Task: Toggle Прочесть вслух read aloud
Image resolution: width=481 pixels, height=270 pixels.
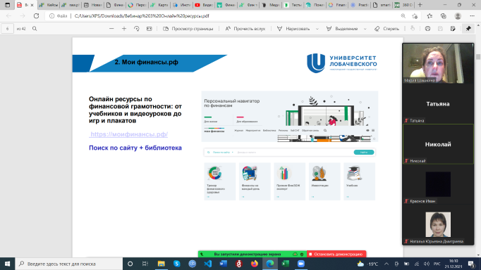Action: [x=245, y=28]
